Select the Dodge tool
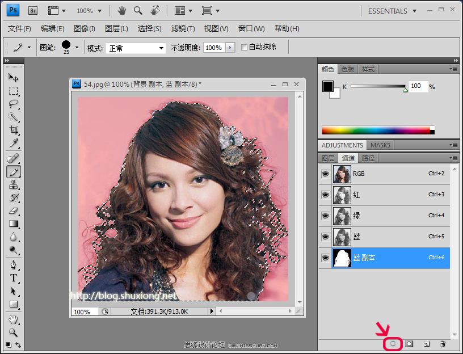The width and height of the screenshot is (463, 354). [x=13, y=250]
